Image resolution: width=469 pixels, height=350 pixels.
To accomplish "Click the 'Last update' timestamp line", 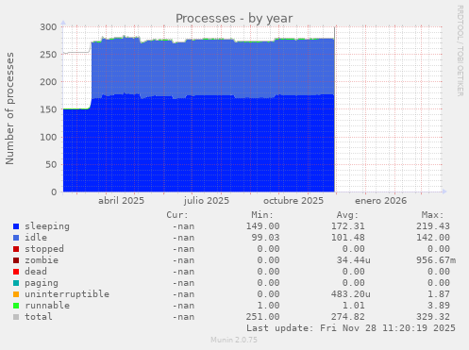I will tap(351, 328).
